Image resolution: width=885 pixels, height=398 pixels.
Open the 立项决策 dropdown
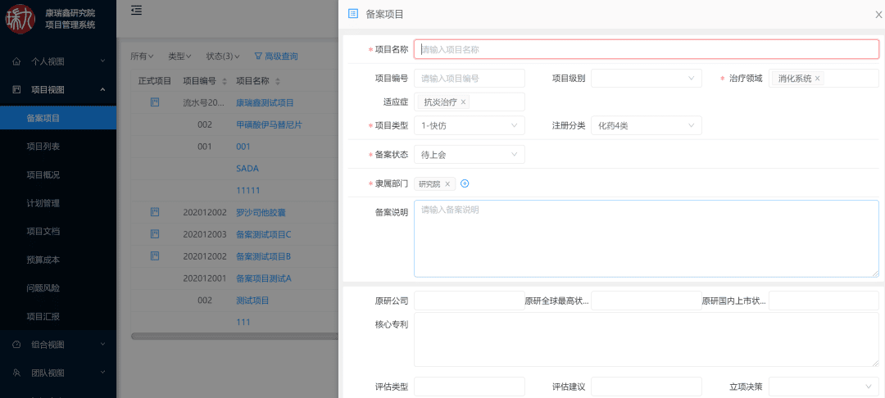click(x=824, y=387)
